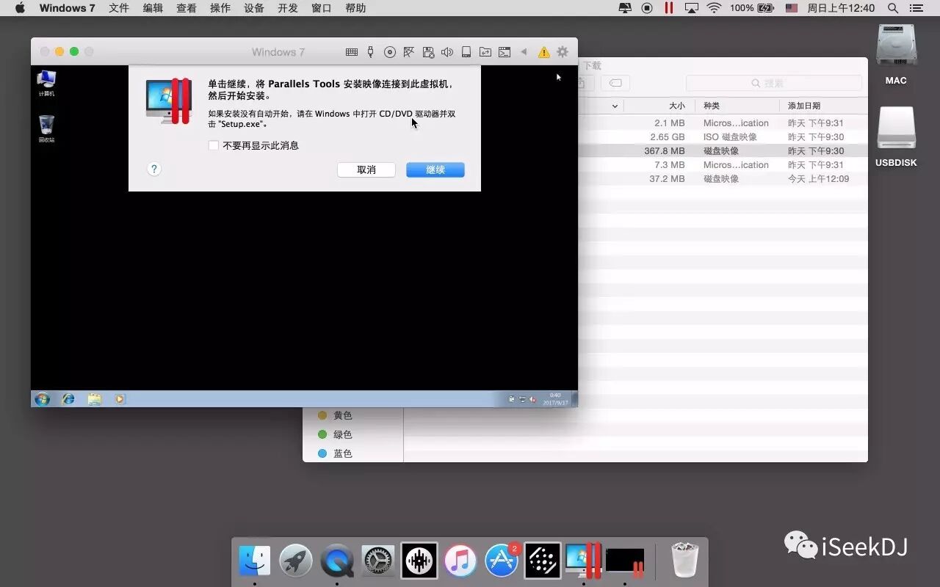Open the 编辑 menu
This screenshot has height=587, width=940.
(153, 8)
